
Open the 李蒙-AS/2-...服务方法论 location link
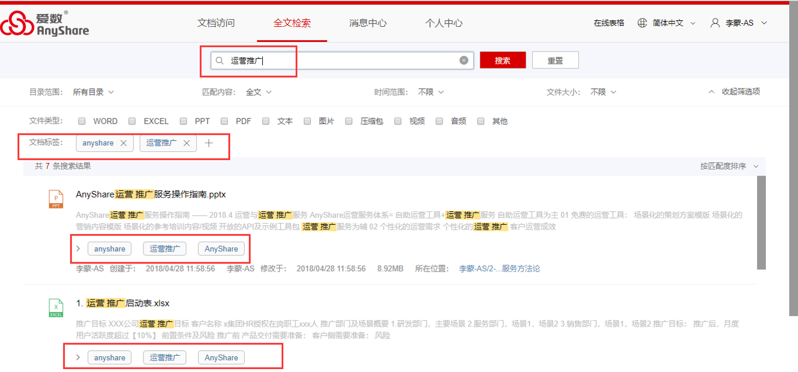(x=499, y=269)
